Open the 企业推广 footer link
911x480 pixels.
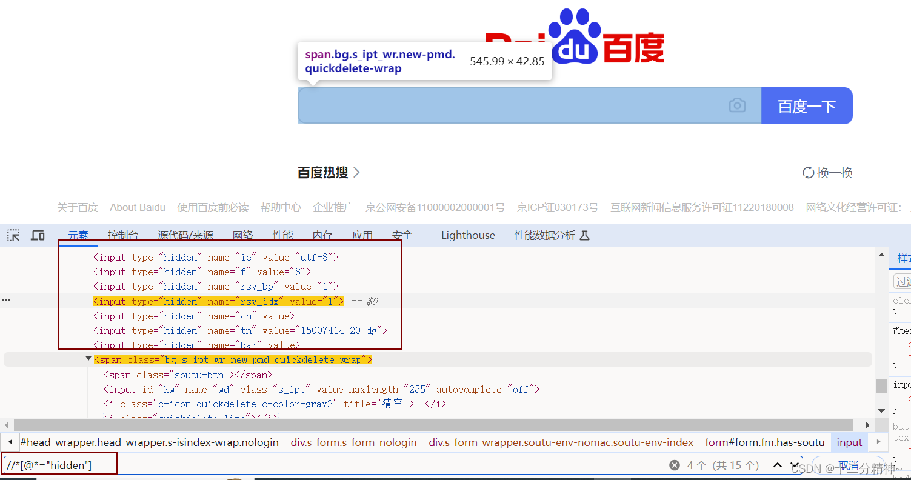pos(333,207)
